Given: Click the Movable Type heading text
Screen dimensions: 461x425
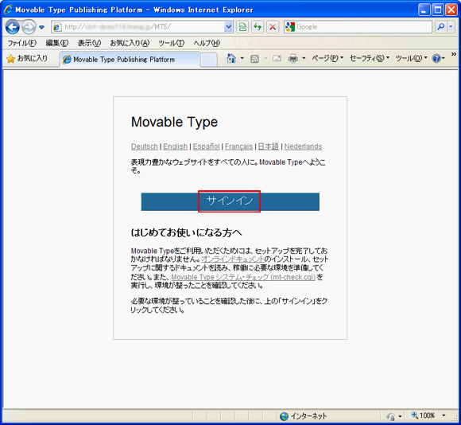Looking at the screenshot, I should point(174,122).
